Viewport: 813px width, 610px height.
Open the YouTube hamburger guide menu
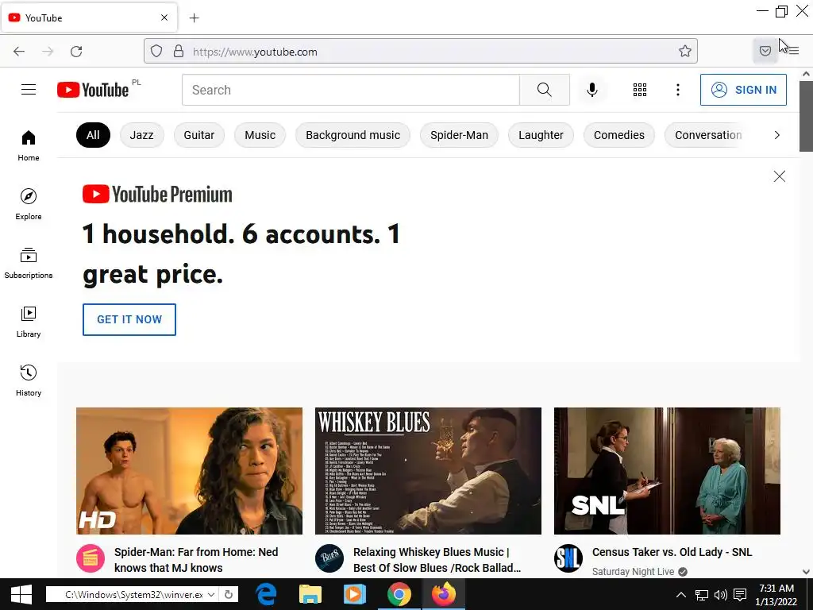(x=29, y=90)
